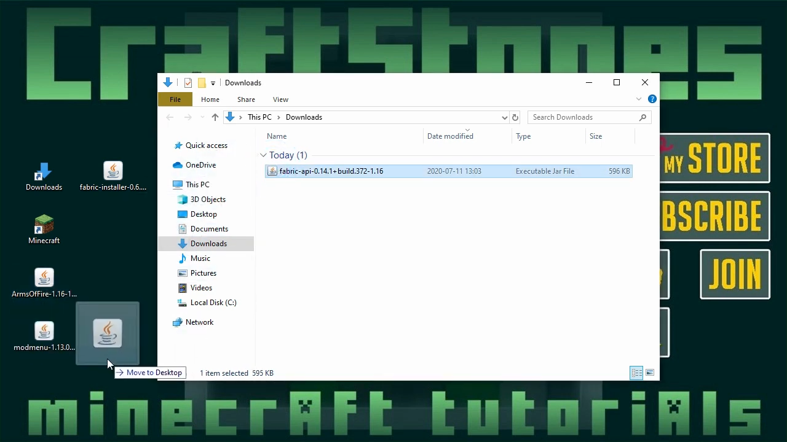787x442 pixels.
Task: Open Quick access in the navigation pane
Action: 207,145
